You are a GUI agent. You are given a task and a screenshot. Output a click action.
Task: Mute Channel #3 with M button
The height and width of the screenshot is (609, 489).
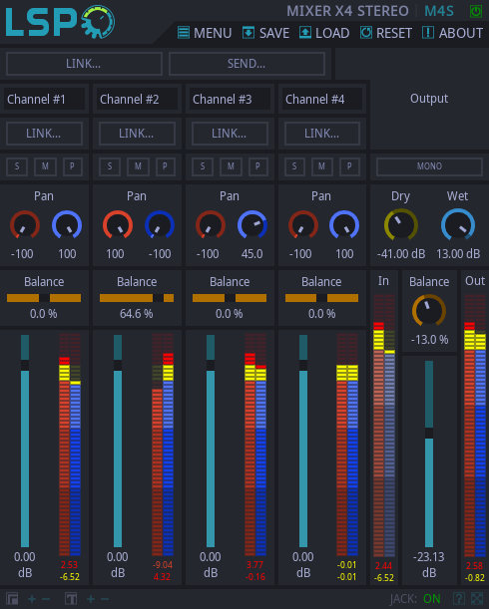(231, 166)
